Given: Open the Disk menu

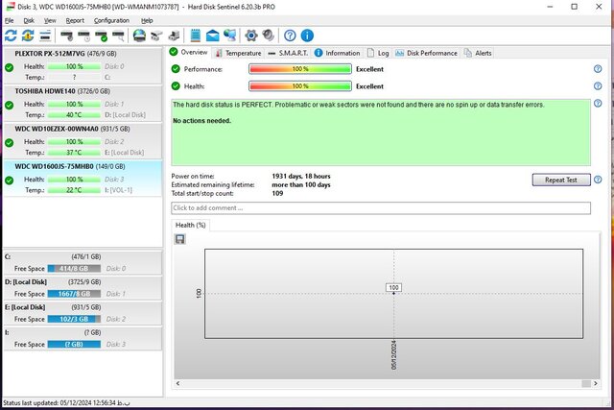Looking at the screenshot, I should (x=29, y=20).
